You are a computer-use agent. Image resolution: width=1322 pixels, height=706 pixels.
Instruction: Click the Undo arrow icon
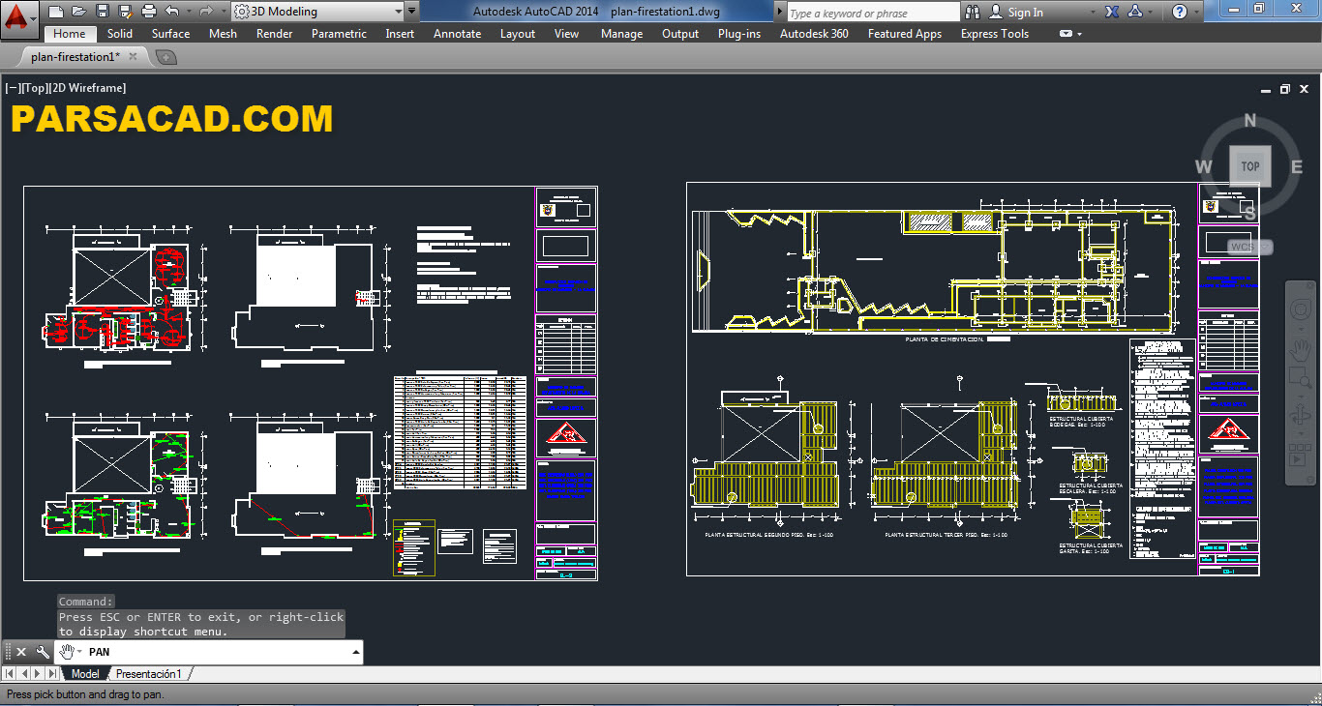172,12
